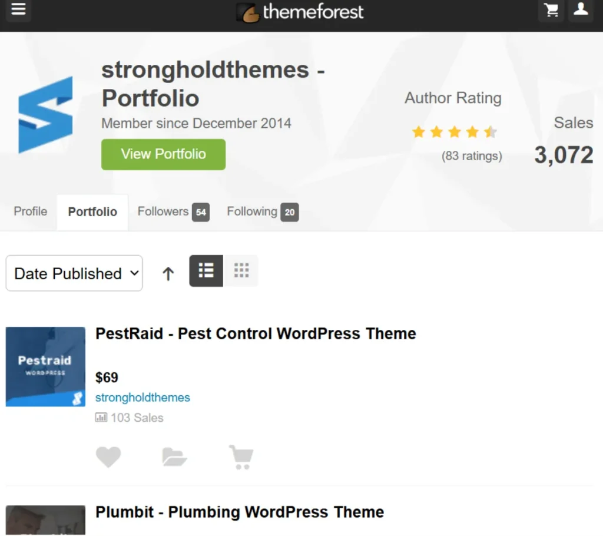Click the ThemeForest logo

tap(300, 12)
